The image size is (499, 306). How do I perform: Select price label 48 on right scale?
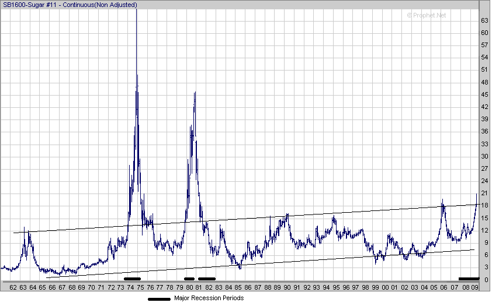coord(484,82)
